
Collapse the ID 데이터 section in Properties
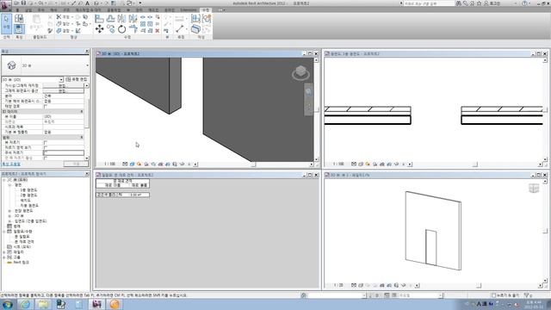pos(82,111)
